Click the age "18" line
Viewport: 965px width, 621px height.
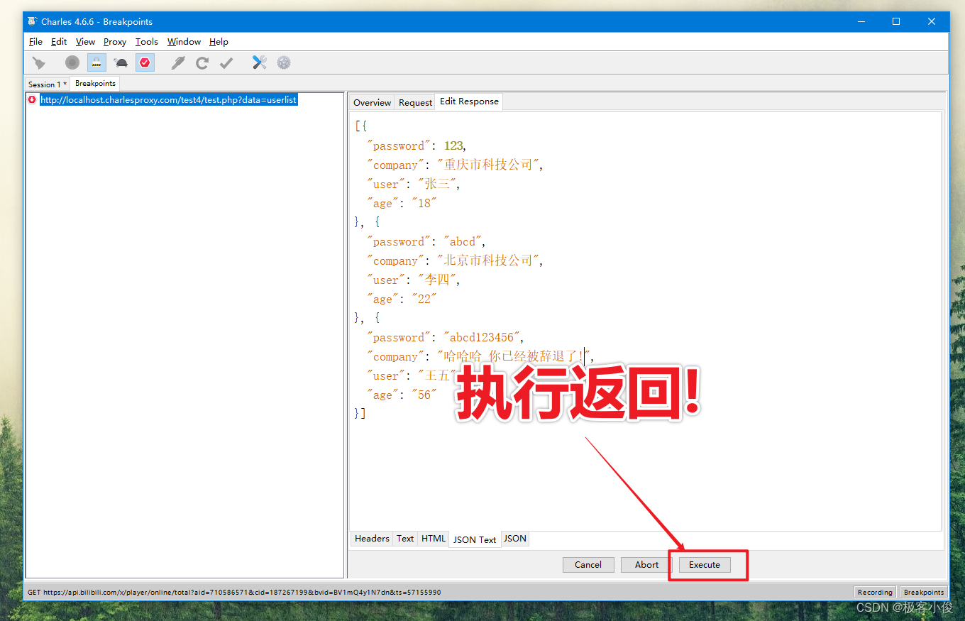[402, 204]
